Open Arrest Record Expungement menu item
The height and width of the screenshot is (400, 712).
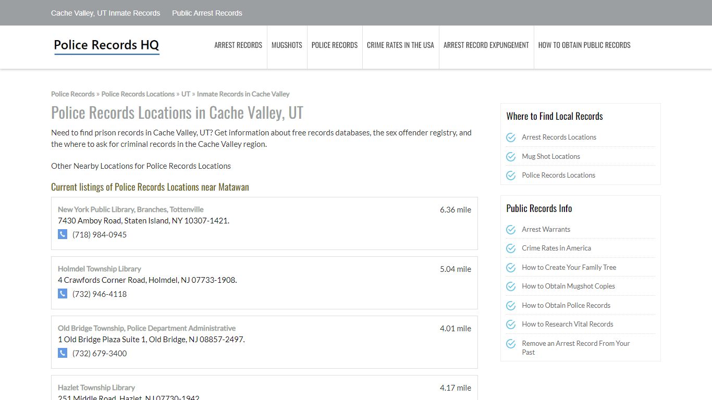coord(486,45)
